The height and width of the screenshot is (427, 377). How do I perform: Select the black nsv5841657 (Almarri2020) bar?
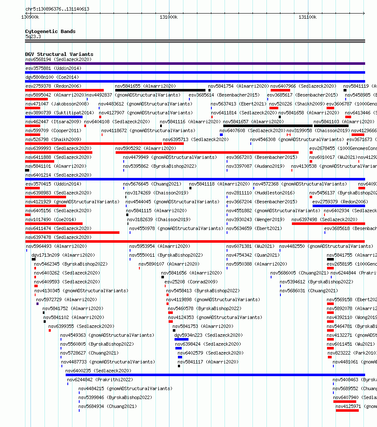[268, 126]
